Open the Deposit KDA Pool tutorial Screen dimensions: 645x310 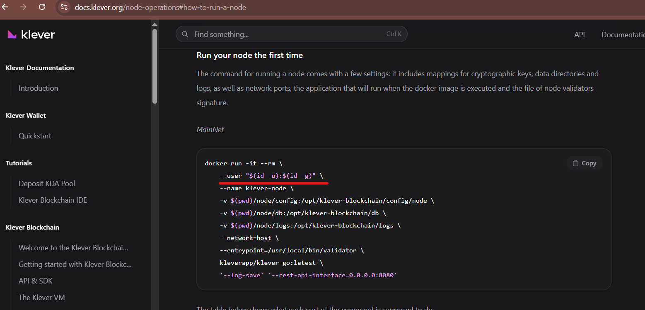pos(47,184)
